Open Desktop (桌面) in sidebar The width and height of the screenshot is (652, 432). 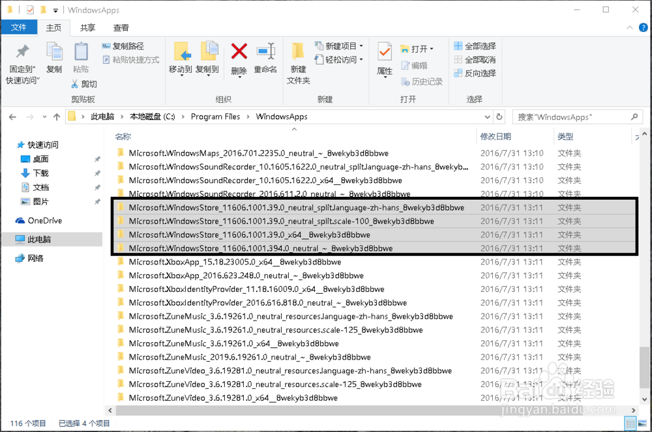coord(40,159)
